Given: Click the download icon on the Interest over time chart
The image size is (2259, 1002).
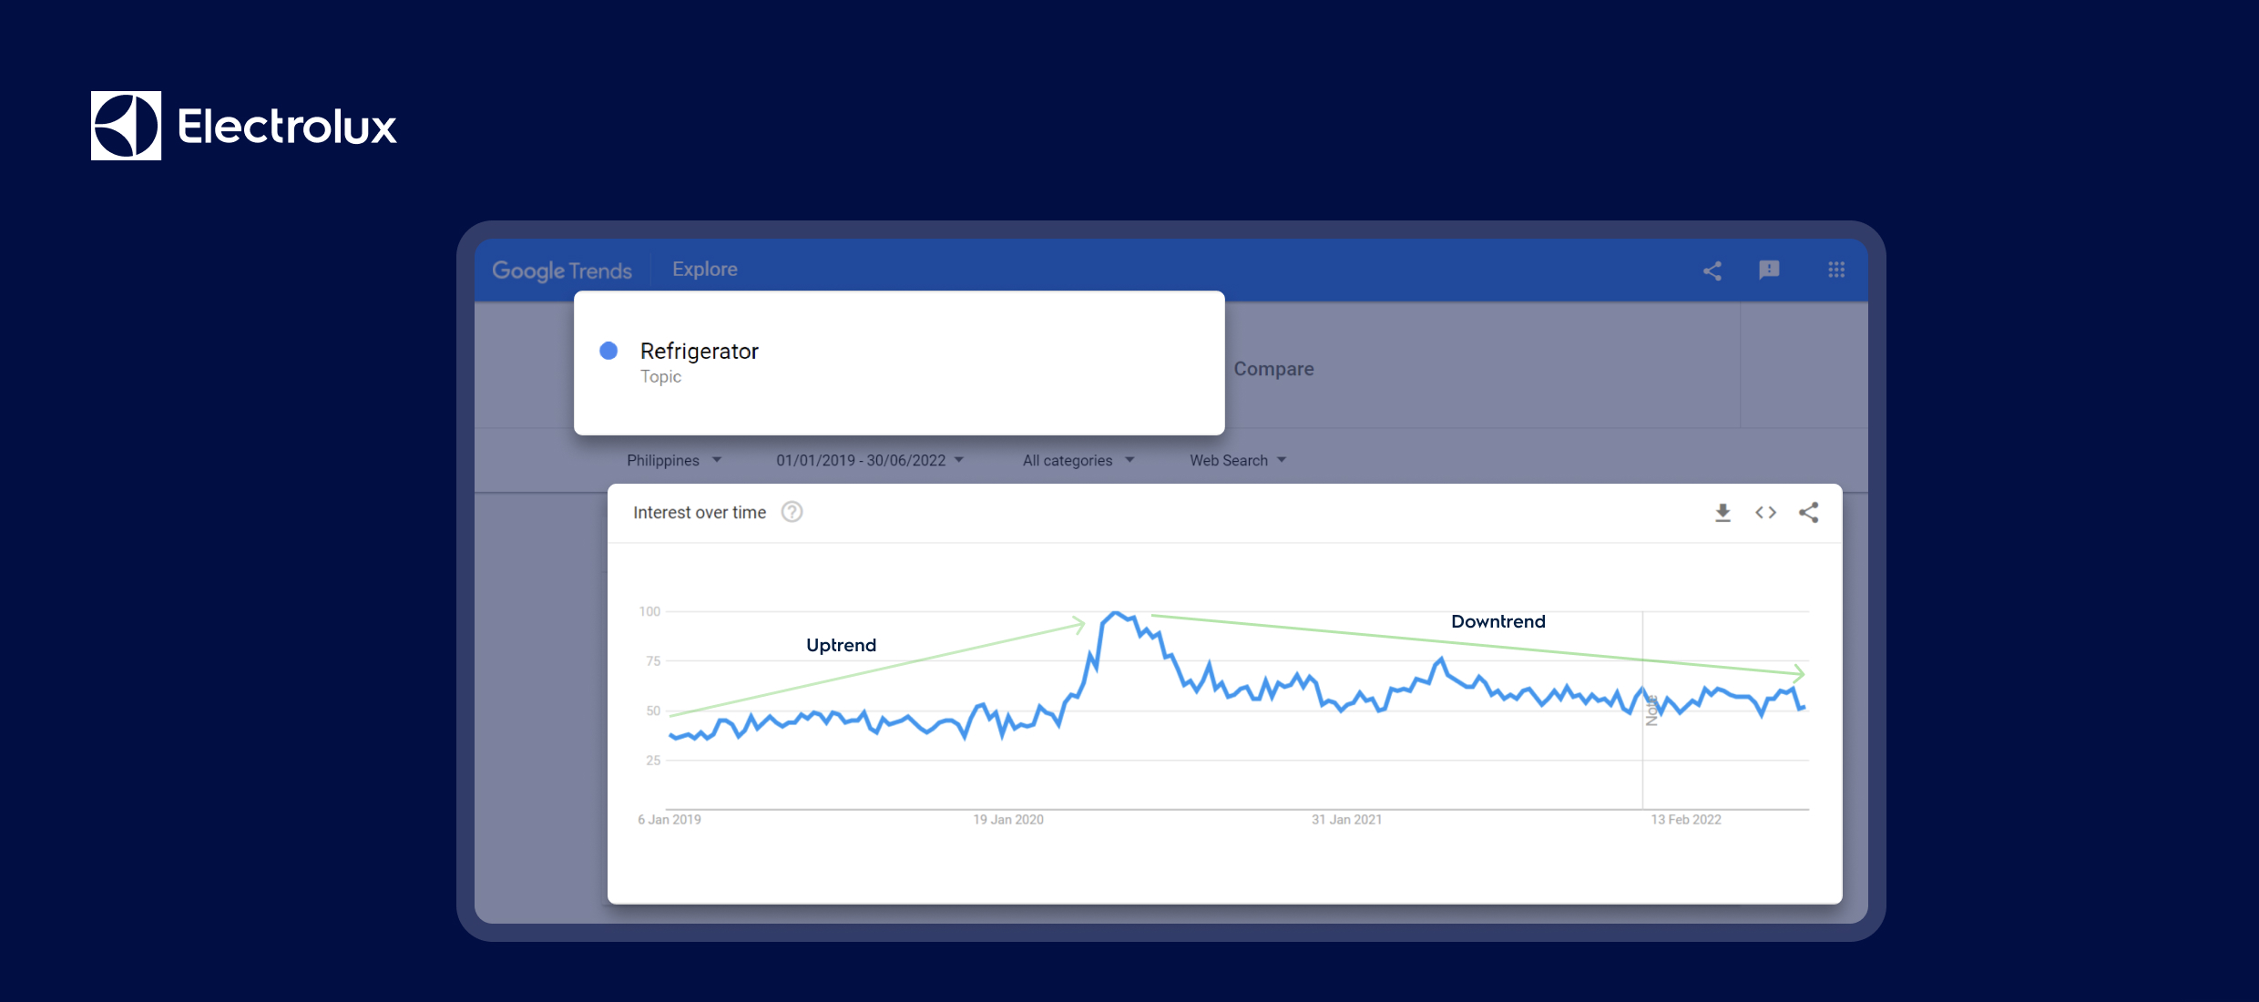Looking at the screenshot, I should point(1722,513).
